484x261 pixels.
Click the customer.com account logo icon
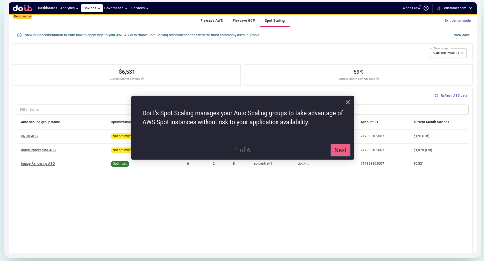pos(439,8)
